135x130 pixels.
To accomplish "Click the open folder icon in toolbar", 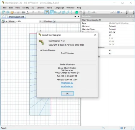I will tap(12, 12).
